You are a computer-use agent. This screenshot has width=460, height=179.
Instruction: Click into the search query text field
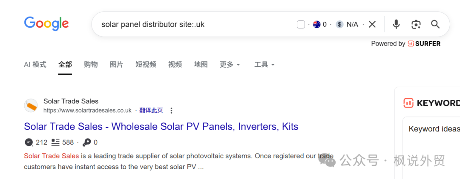pyautogui.click(x=192, y=24)
